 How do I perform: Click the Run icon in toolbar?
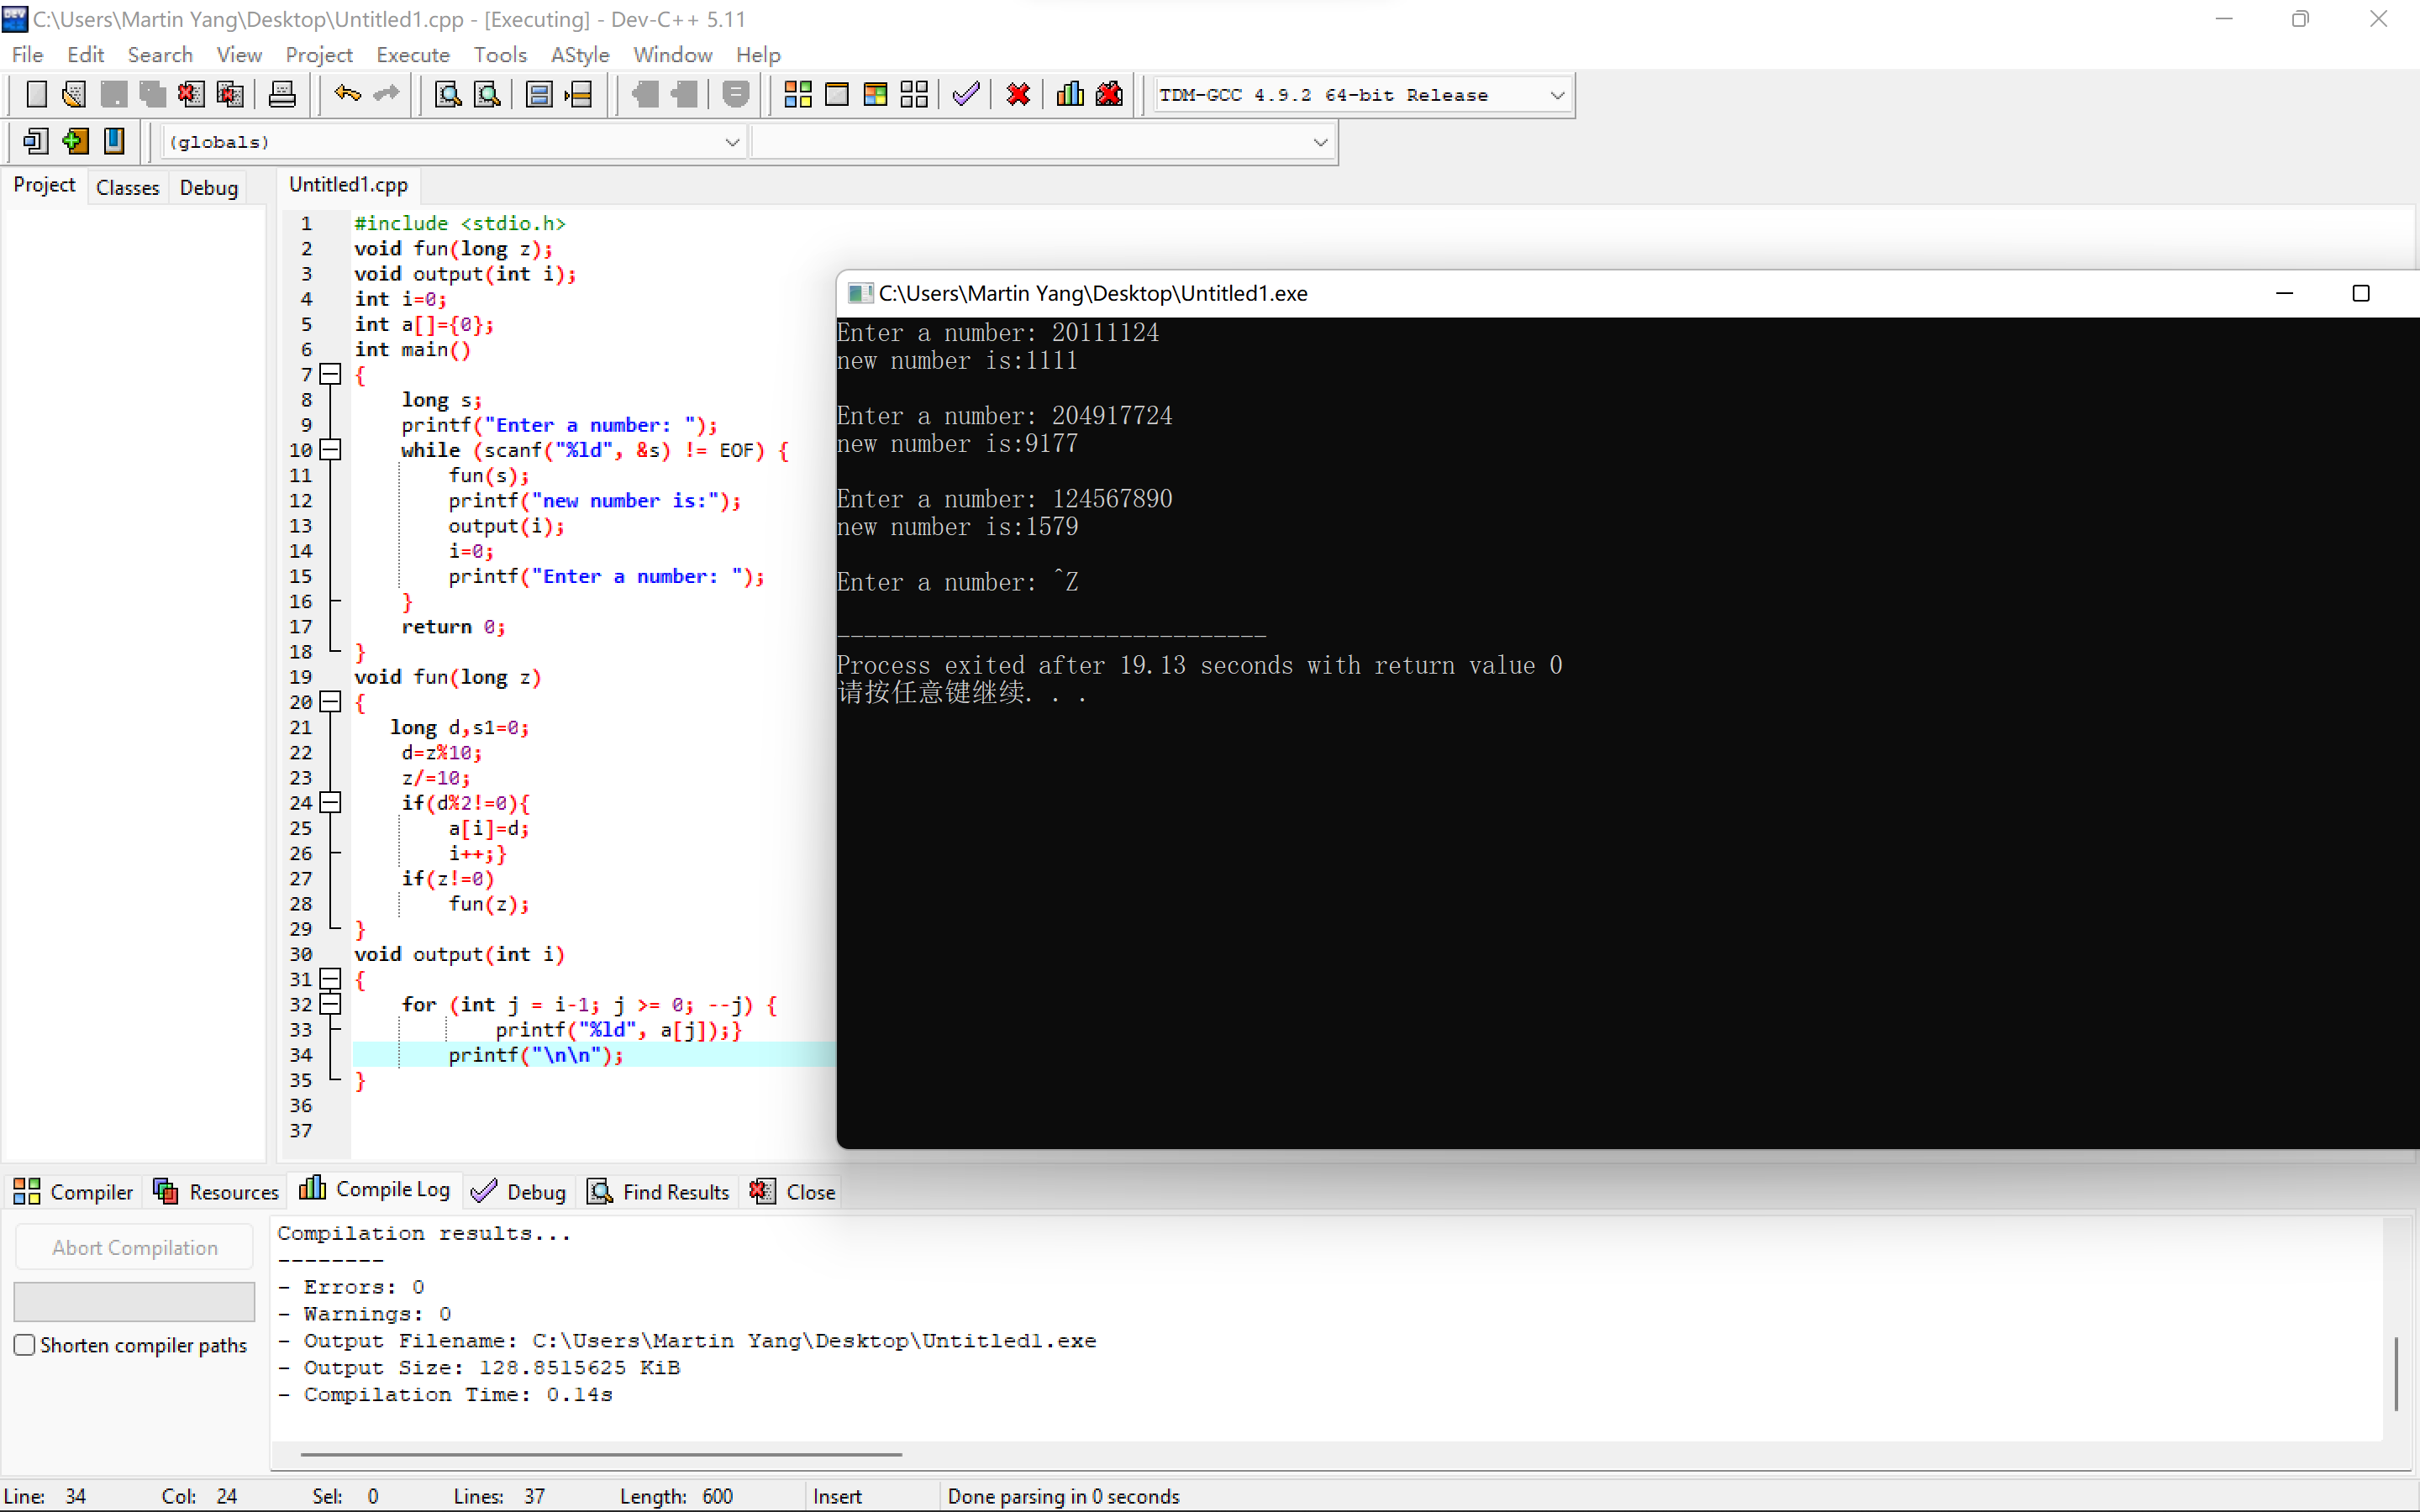(836, 95)
